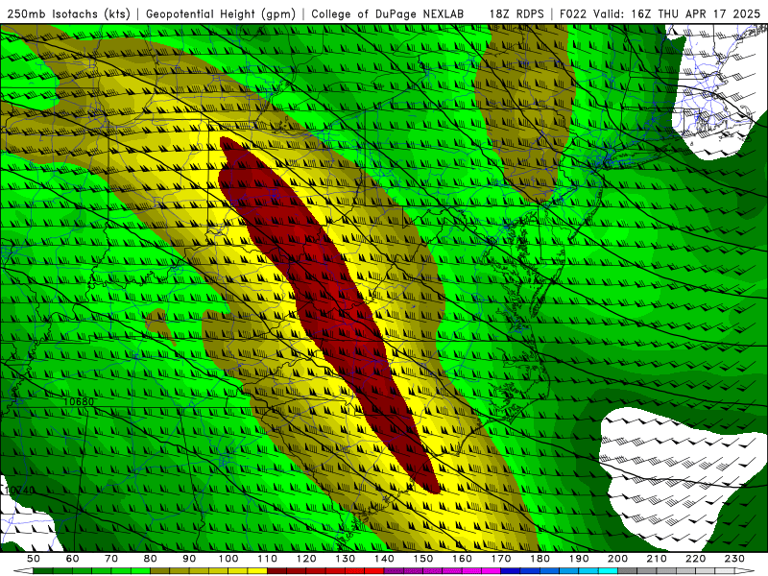Click the '190' value on the color scale
768x576 pixels.
click(x=580, y=559)
